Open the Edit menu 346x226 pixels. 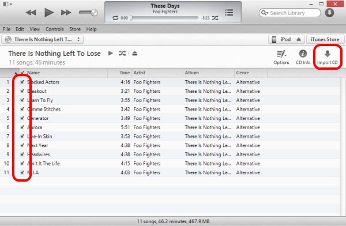click(x=20, y=29)
